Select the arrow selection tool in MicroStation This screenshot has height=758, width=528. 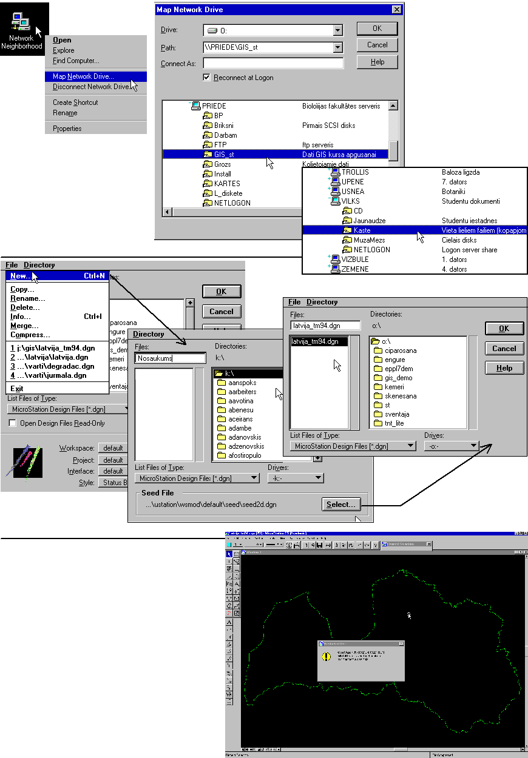pyautogui.click(x=229, y=554)
